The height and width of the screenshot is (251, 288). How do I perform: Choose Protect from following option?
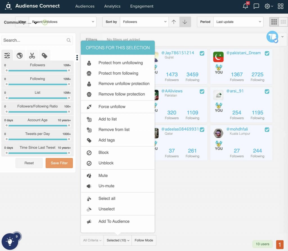pyautogui.click(x=118, y=73)
